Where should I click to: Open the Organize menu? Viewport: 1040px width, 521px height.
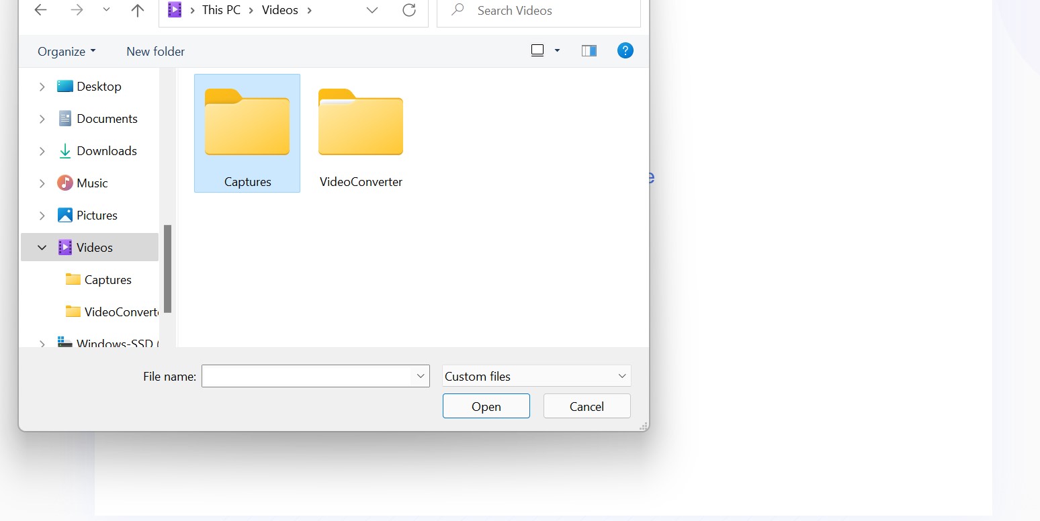[67, 51]
